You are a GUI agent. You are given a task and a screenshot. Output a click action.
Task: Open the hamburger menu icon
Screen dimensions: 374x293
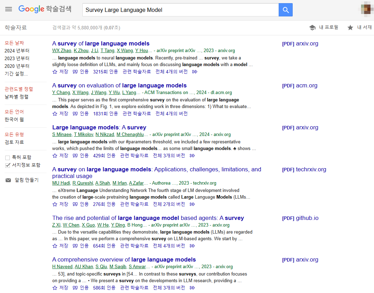pos(8,9)
